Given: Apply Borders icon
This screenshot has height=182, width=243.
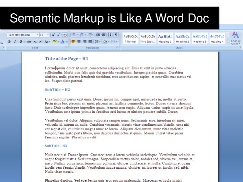Looking at the screenshot, I should pos(113,42).
